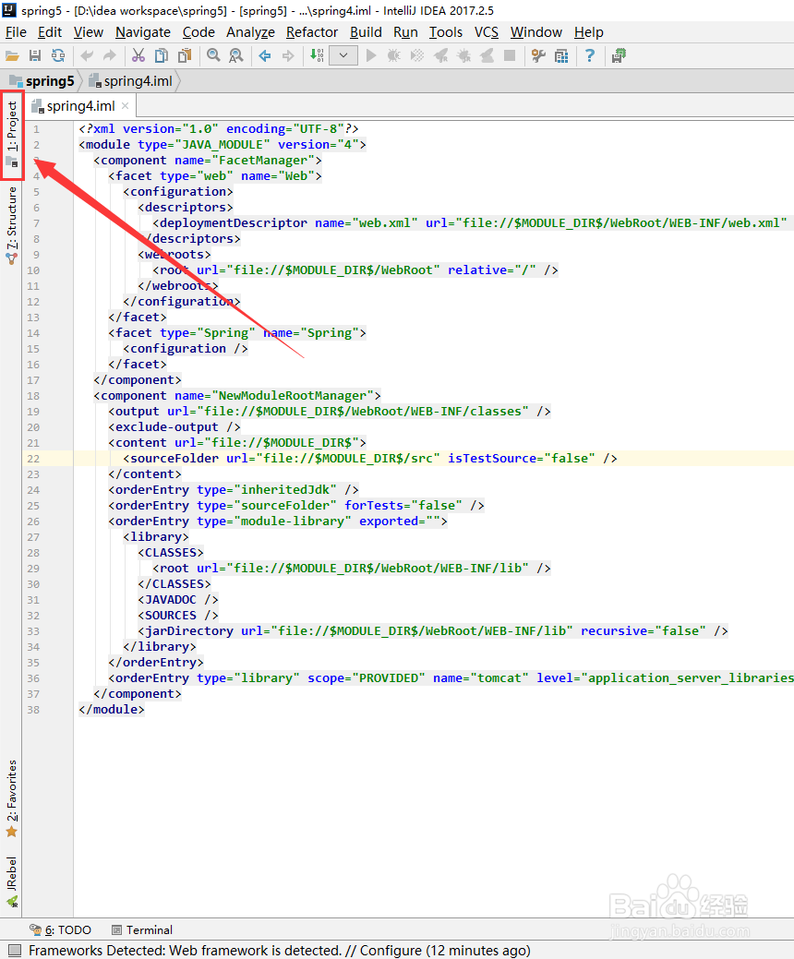
Task: Open the Run menu
Action: (x=405, y=32)
